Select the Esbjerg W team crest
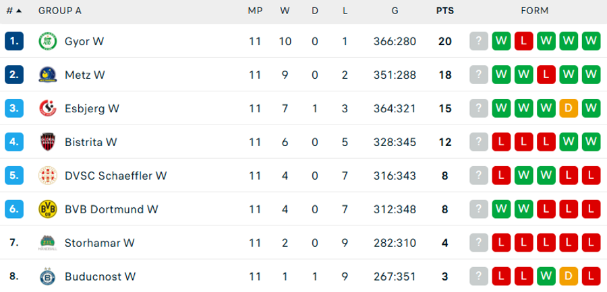Image resolution: width=607 pixels, height=292 pixels. 48,108
